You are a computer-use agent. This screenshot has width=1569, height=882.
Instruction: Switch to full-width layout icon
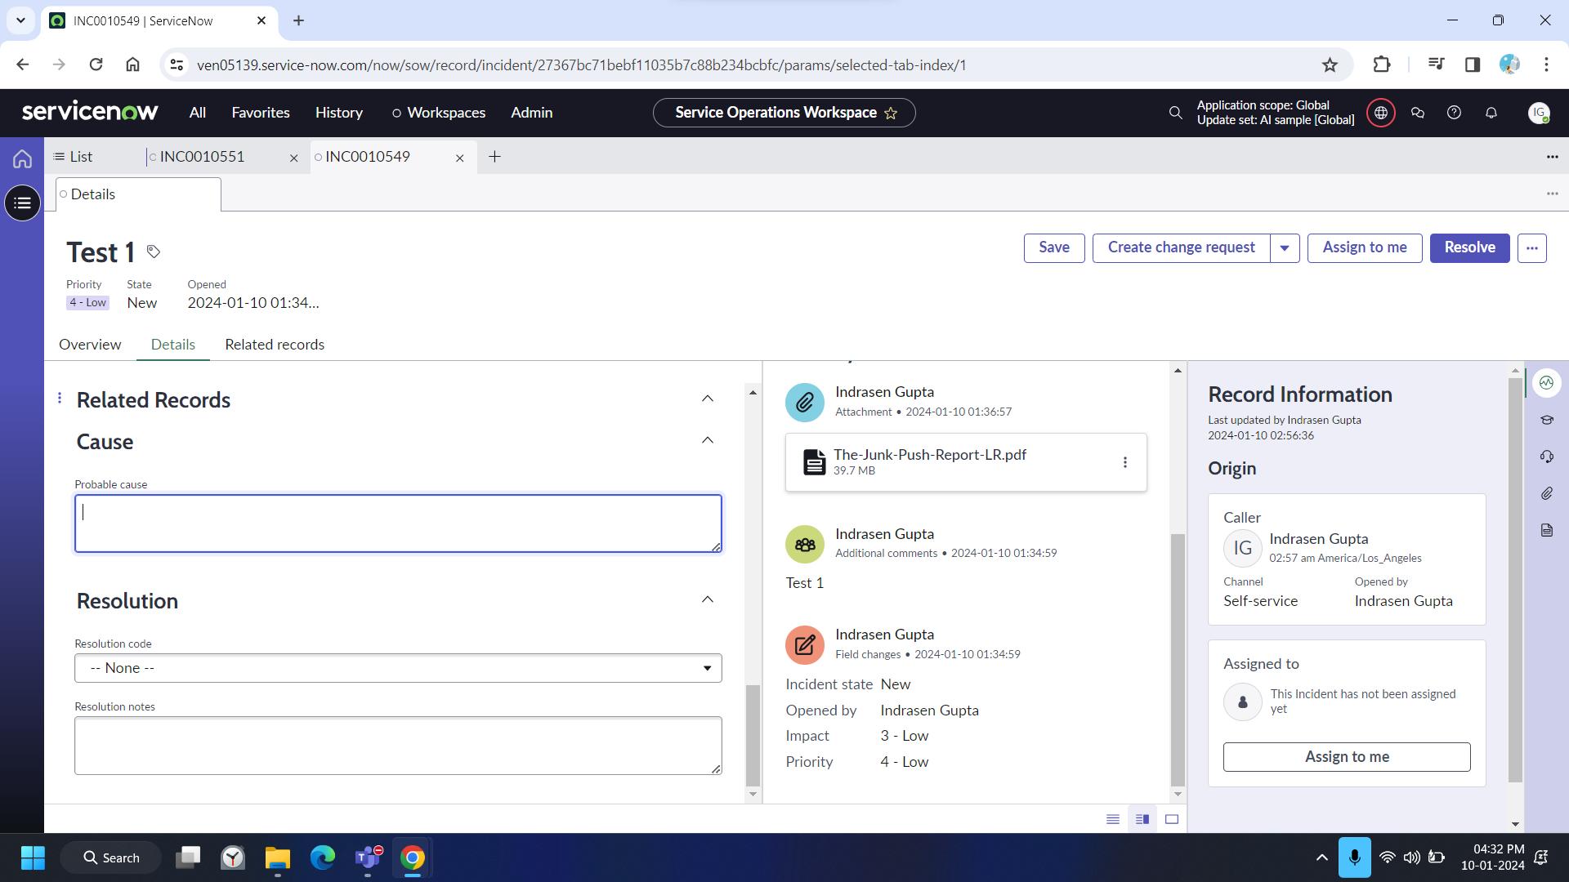tap(1171, 819)
